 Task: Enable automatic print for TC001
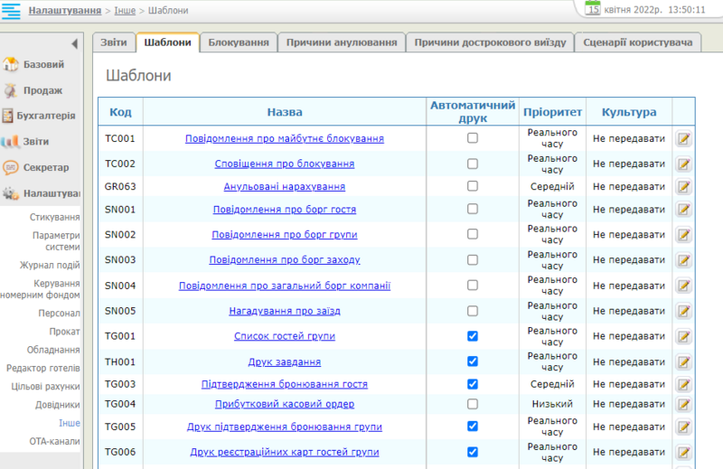472,138
